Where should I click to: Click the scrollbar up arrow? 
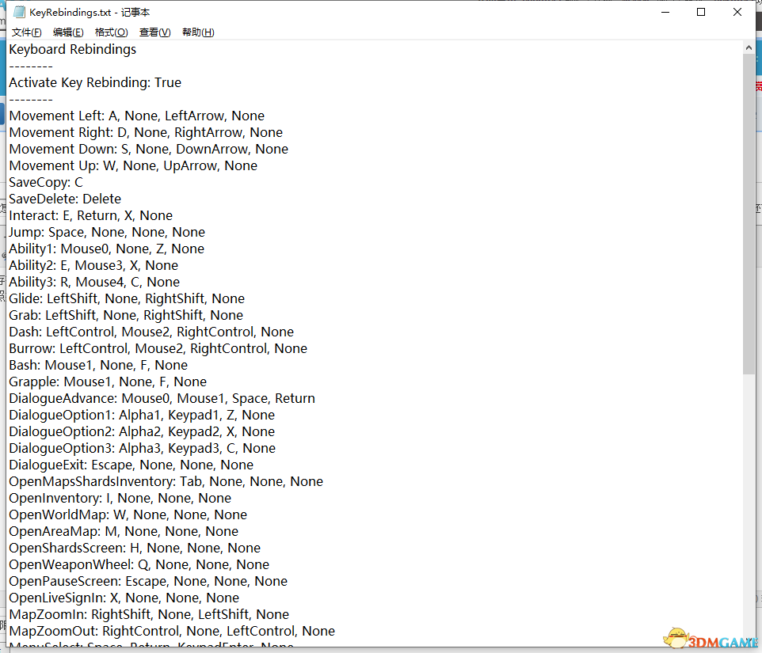[749, 47]
